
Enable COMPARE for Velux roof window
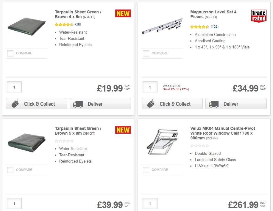click(146, 170)
